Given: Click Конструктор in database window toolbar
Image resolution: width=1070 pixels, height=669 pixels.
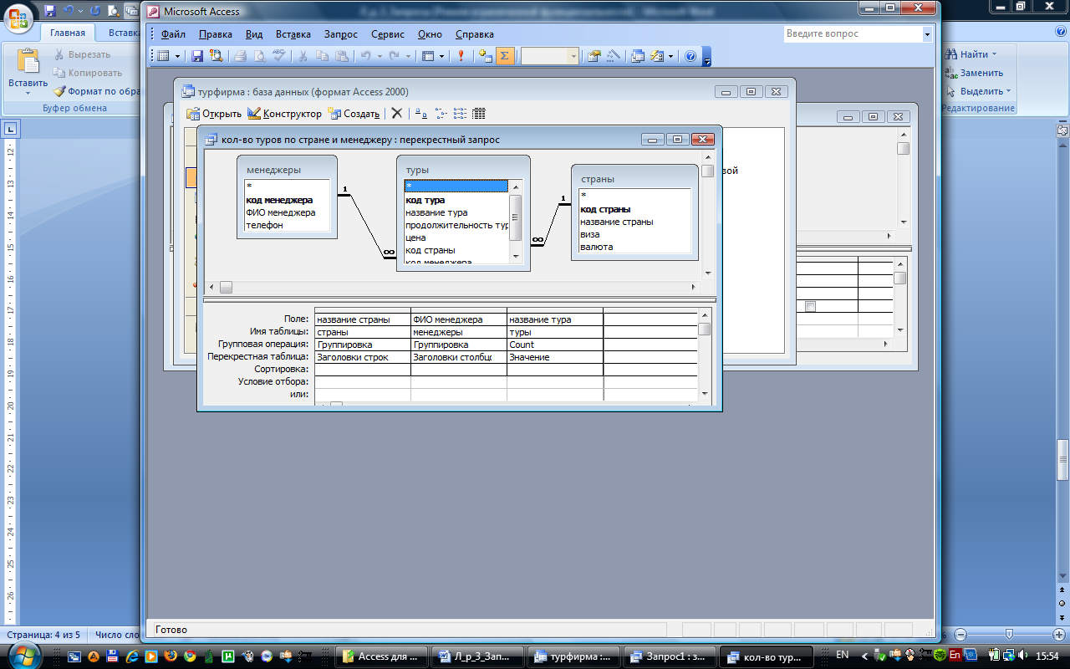Looking at the screenshot, I should (284, 114).
